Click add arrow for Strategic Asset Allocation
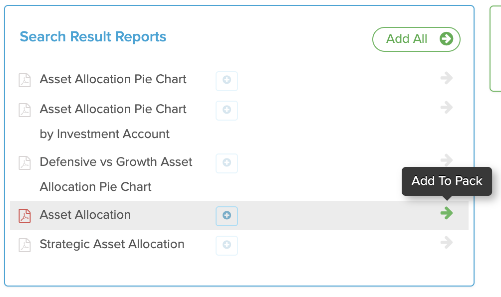 pyautogui.click(x=447, y=243)
